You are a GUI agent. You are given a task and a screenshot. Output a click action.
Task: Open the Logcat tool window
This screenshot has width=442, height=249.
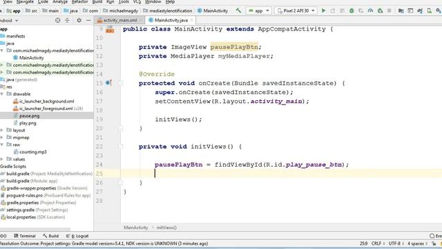[x=77, y=236]
